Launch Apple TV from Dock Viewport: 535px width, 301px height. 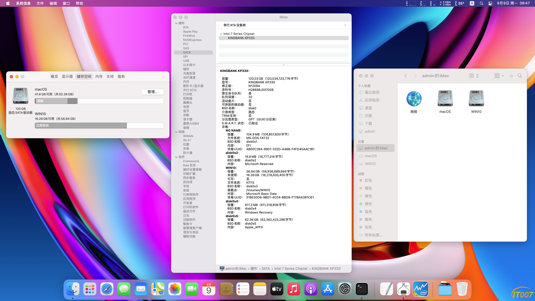pyautogui.click(x=277, y=289)
